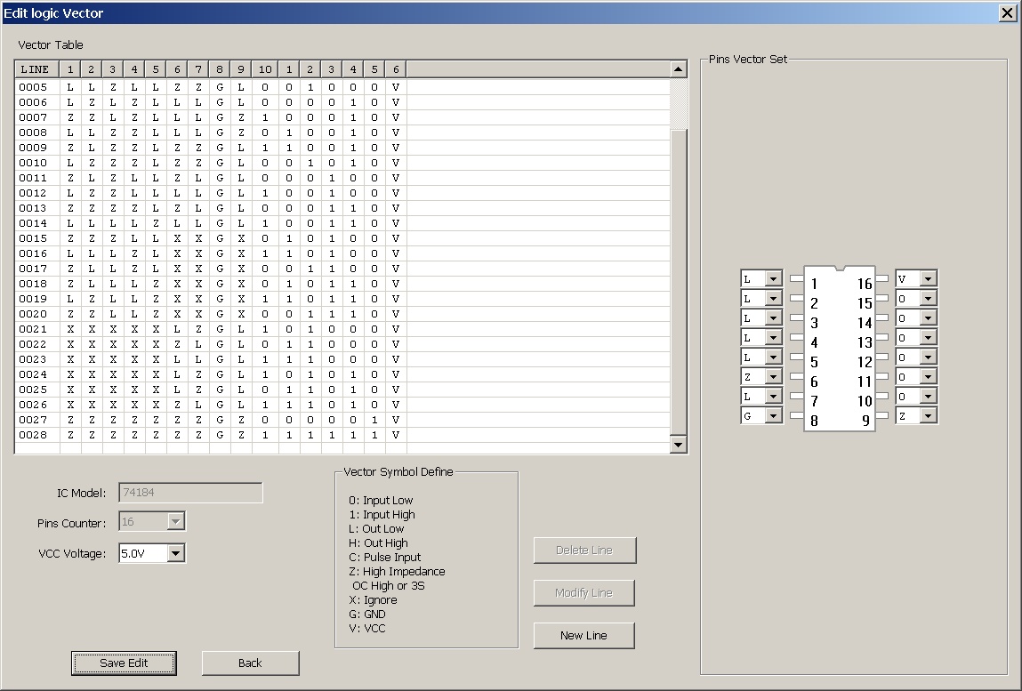The width and height of the screenshot is (1022, 691).
Task: Expand the pin 6 vector dropdown
Action: [x=773, y=377]
